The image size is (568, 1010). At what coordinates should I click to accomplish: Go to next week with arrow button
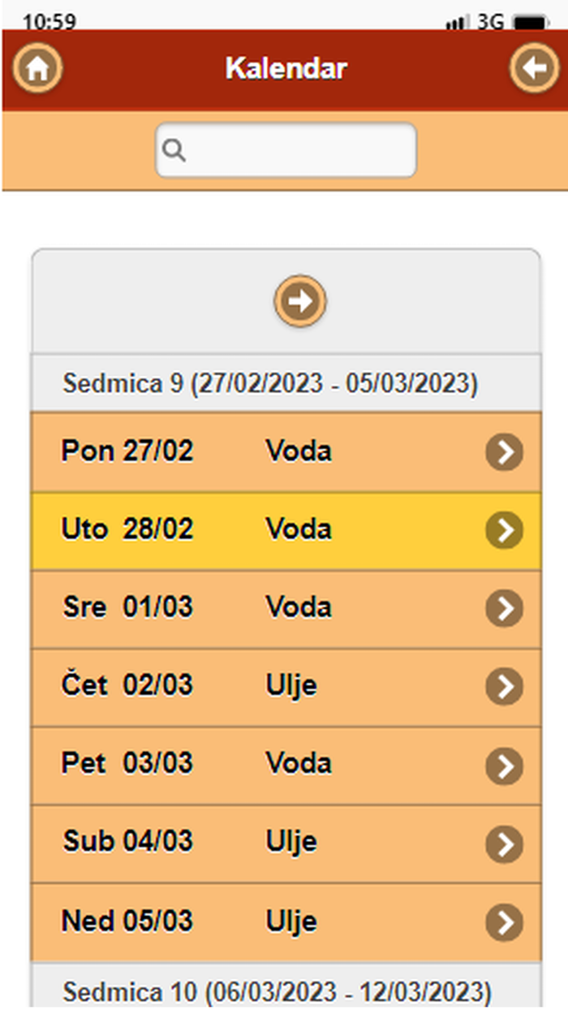[x=300, y=301]
